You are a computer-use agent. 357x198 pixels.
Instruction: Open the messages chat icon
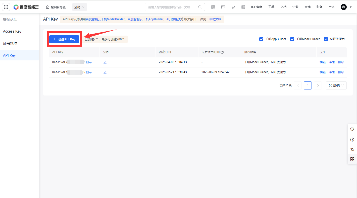coord(223,7)
